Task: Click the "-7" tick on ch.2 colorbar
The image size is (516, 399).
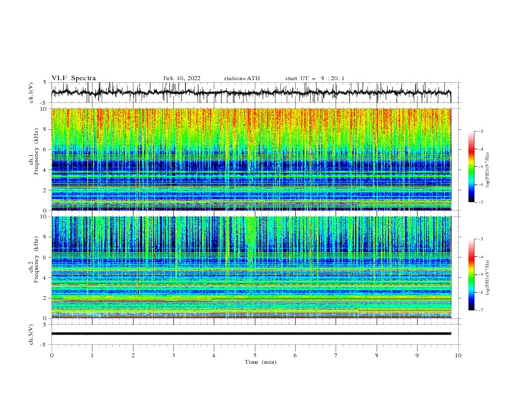Action: click(x=481, y=310)
